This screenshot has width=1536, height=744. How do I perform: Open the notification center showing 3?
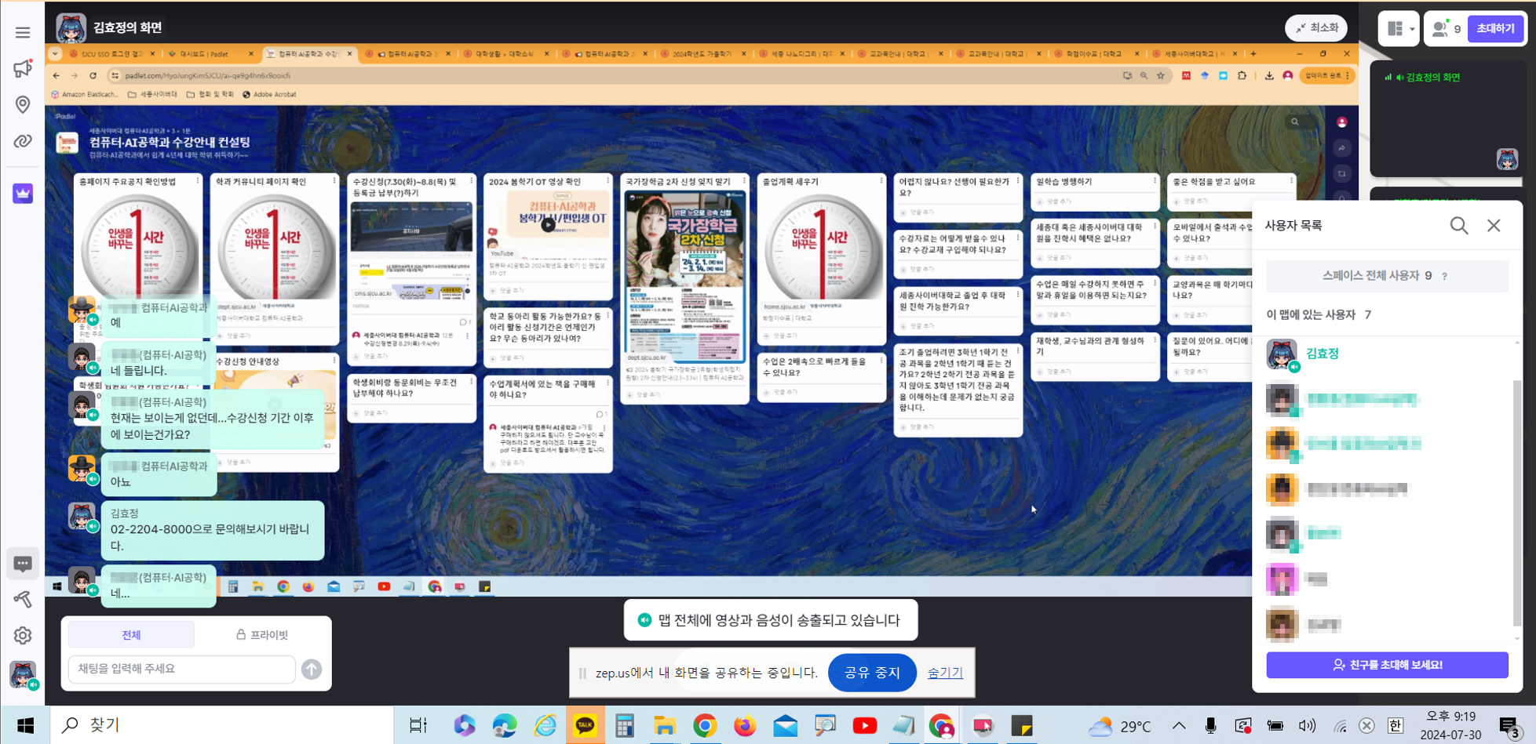pyautogui.click(x=1509, y=726)
